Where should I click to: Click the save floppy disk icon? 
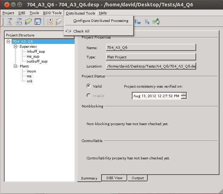[x=37, y=22]
